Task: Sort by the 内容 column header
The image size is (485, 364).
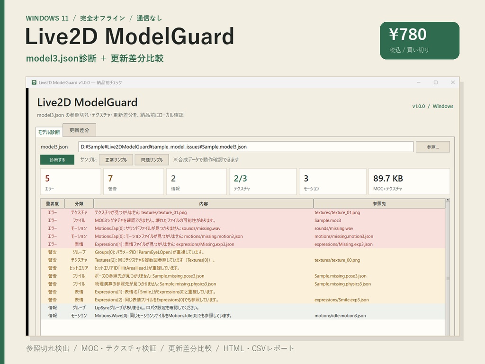Action: coord(204,204)
